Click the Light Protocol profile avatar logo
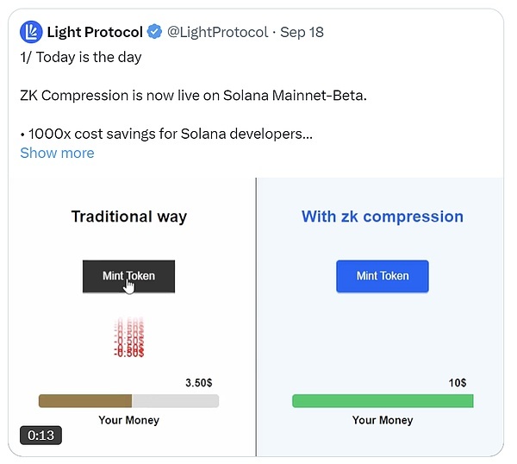 click(30, 33)
